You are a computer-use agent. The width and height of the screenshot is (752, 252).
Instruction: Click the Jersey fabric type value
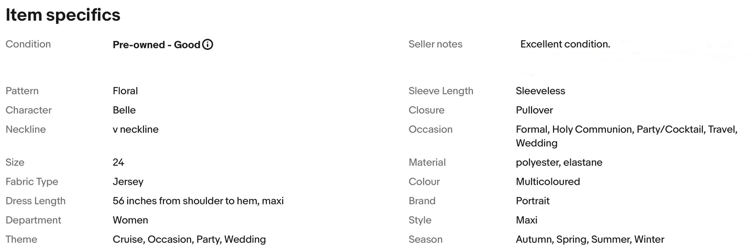click(x=128, y=182)
